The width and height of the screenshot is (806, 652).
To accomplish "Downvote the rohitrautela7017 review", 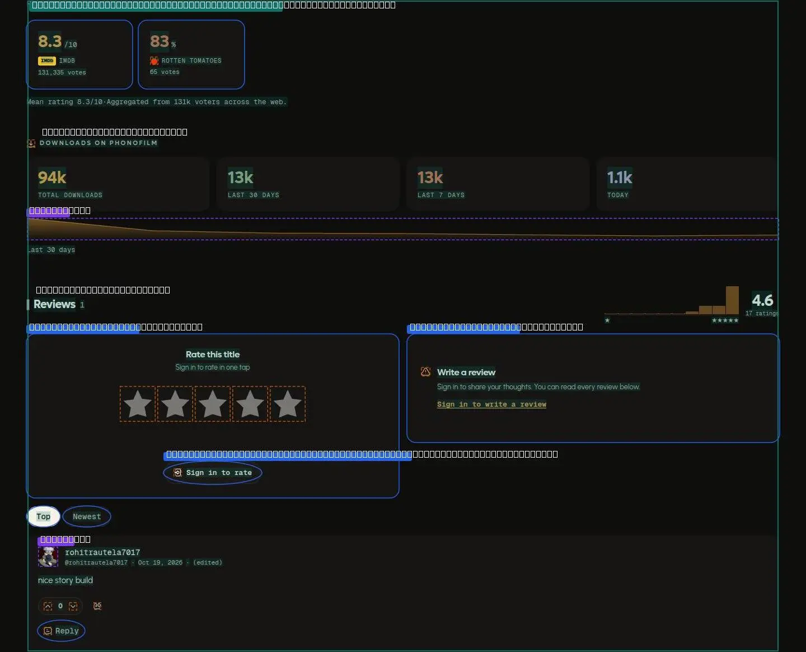I will (x=73, y=606).
